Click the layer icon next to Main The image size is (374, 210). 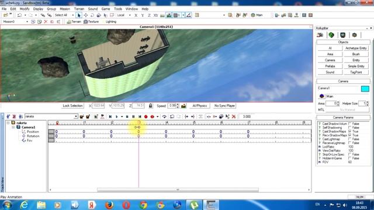(x=321, y=96)
